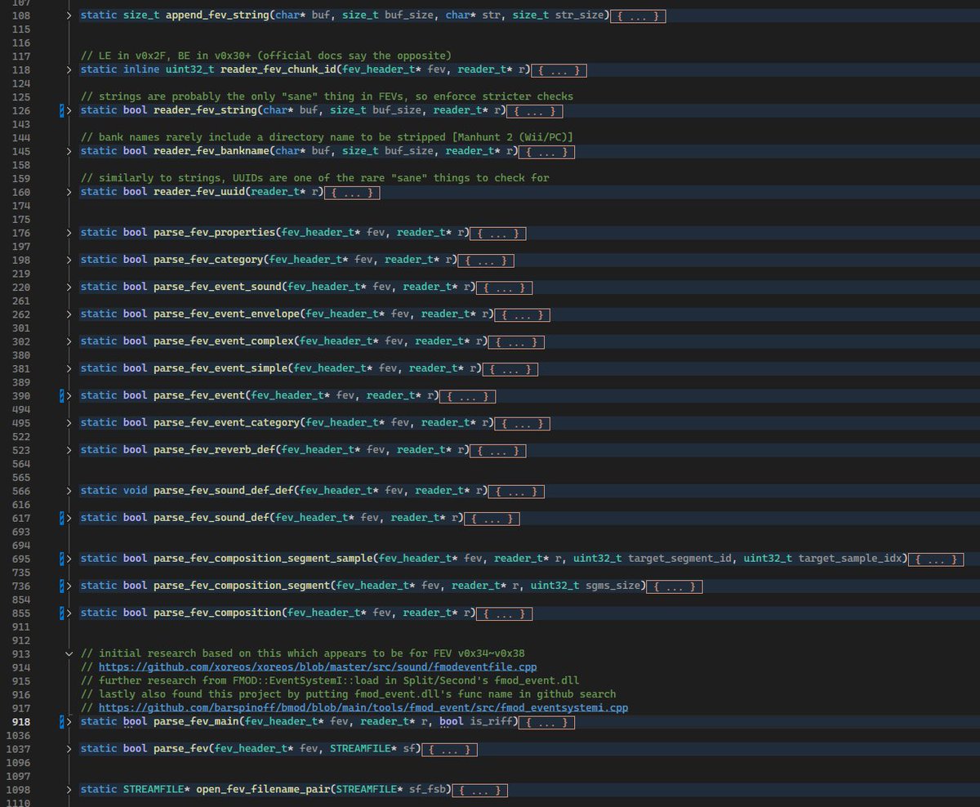Click the git change marker beside parse_fev_composition

click(x=61, y=613)
